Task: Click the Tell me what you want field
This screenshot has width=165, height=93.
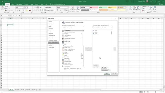Action: (x=58, y=4)
